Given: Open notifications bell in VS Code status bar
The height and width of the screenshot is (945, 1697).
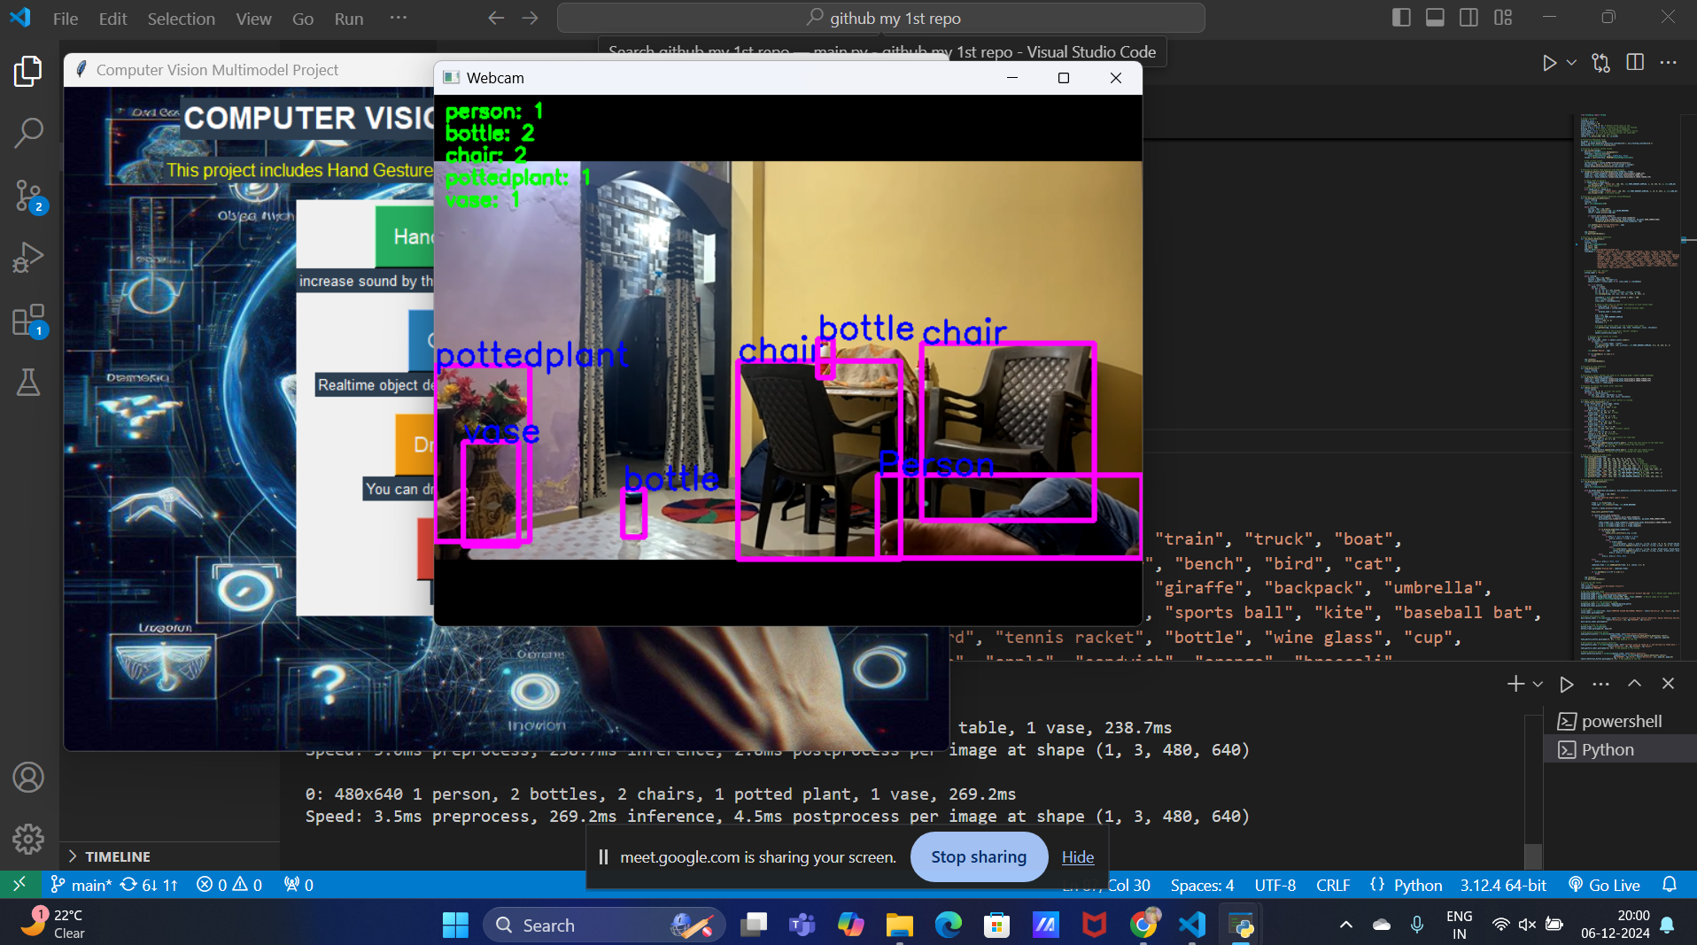Looking at the screenshot, I should tap(1670, 885).
